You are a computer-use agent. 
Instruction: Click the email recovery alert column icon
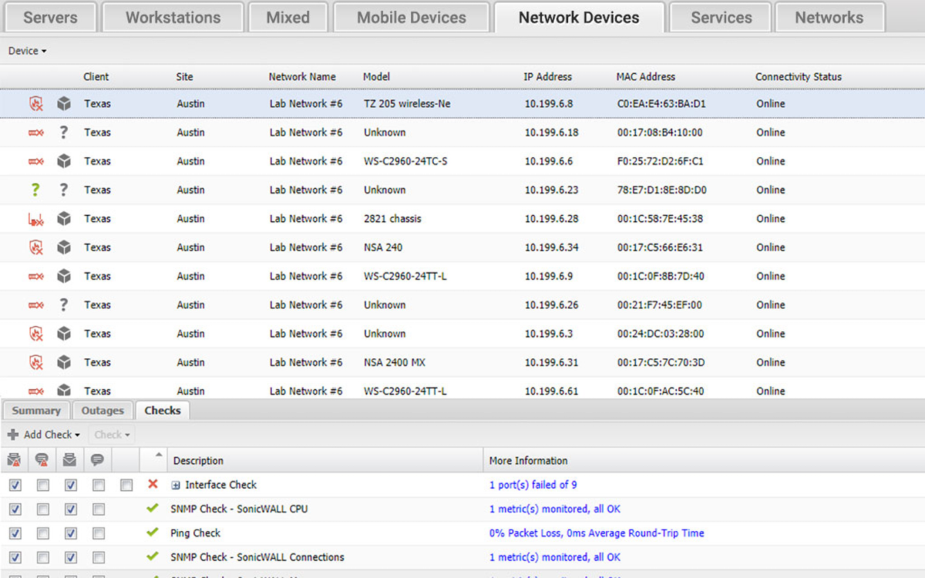(70, 460)
